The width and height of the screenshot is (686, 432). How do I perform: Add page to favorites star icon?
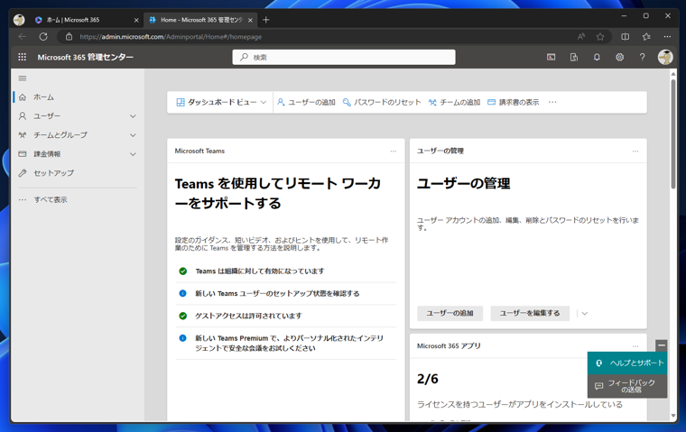pyautogui.click(x=600, y=37)
